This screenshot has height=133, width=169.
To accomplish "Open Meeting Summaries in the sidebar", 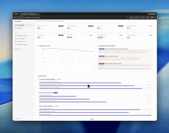I will 23,45.
